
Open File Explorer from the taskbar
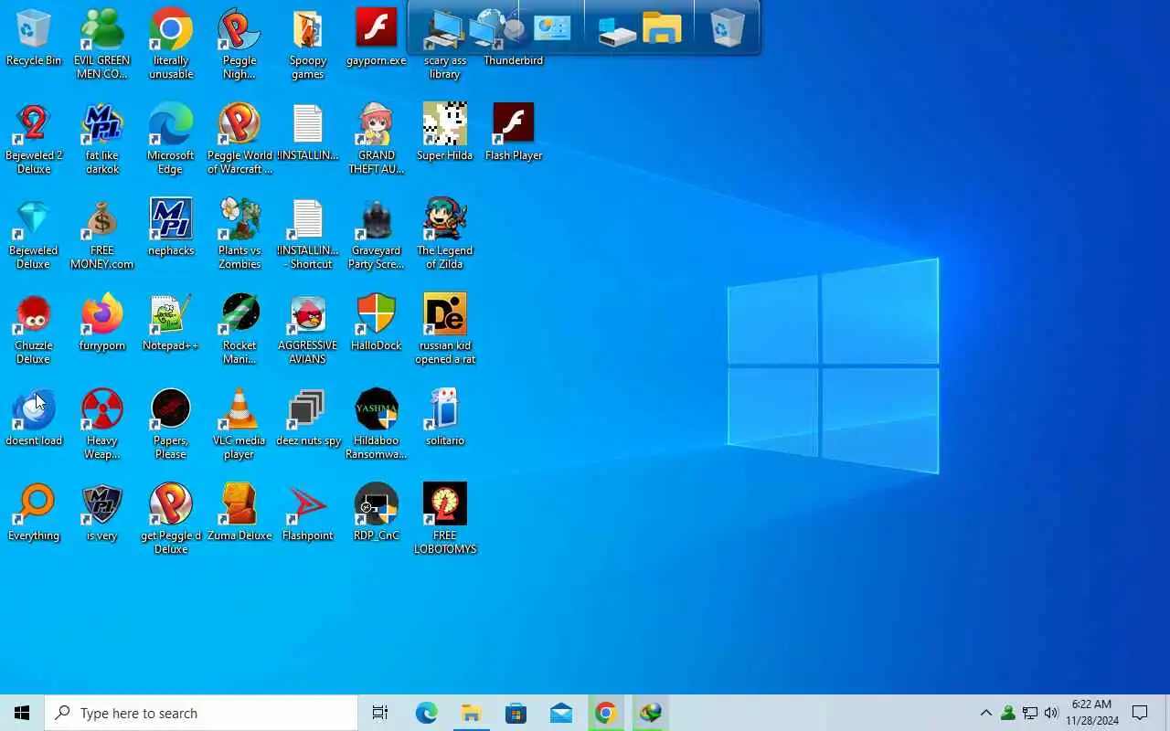click(471, 714)
